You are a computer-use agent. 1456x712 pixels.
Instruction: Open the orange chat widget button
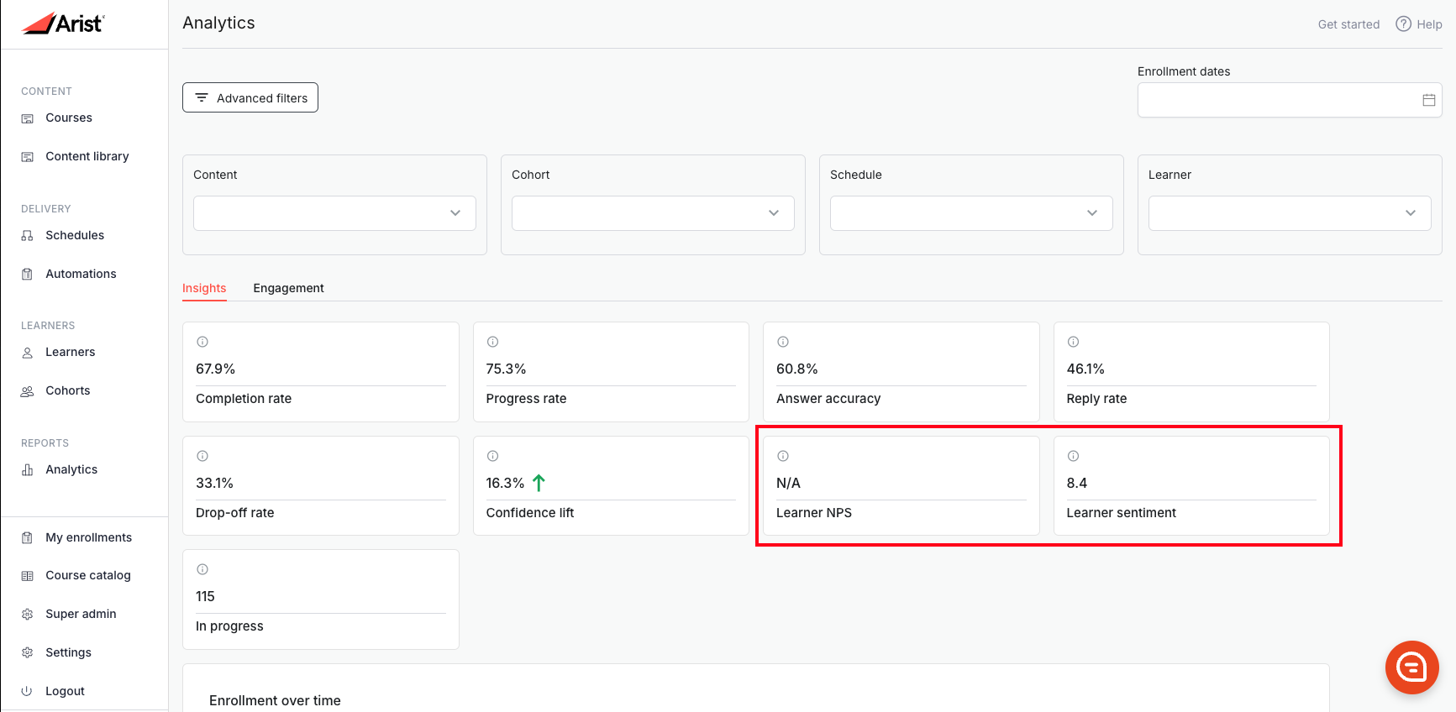tap(1411, 667)
